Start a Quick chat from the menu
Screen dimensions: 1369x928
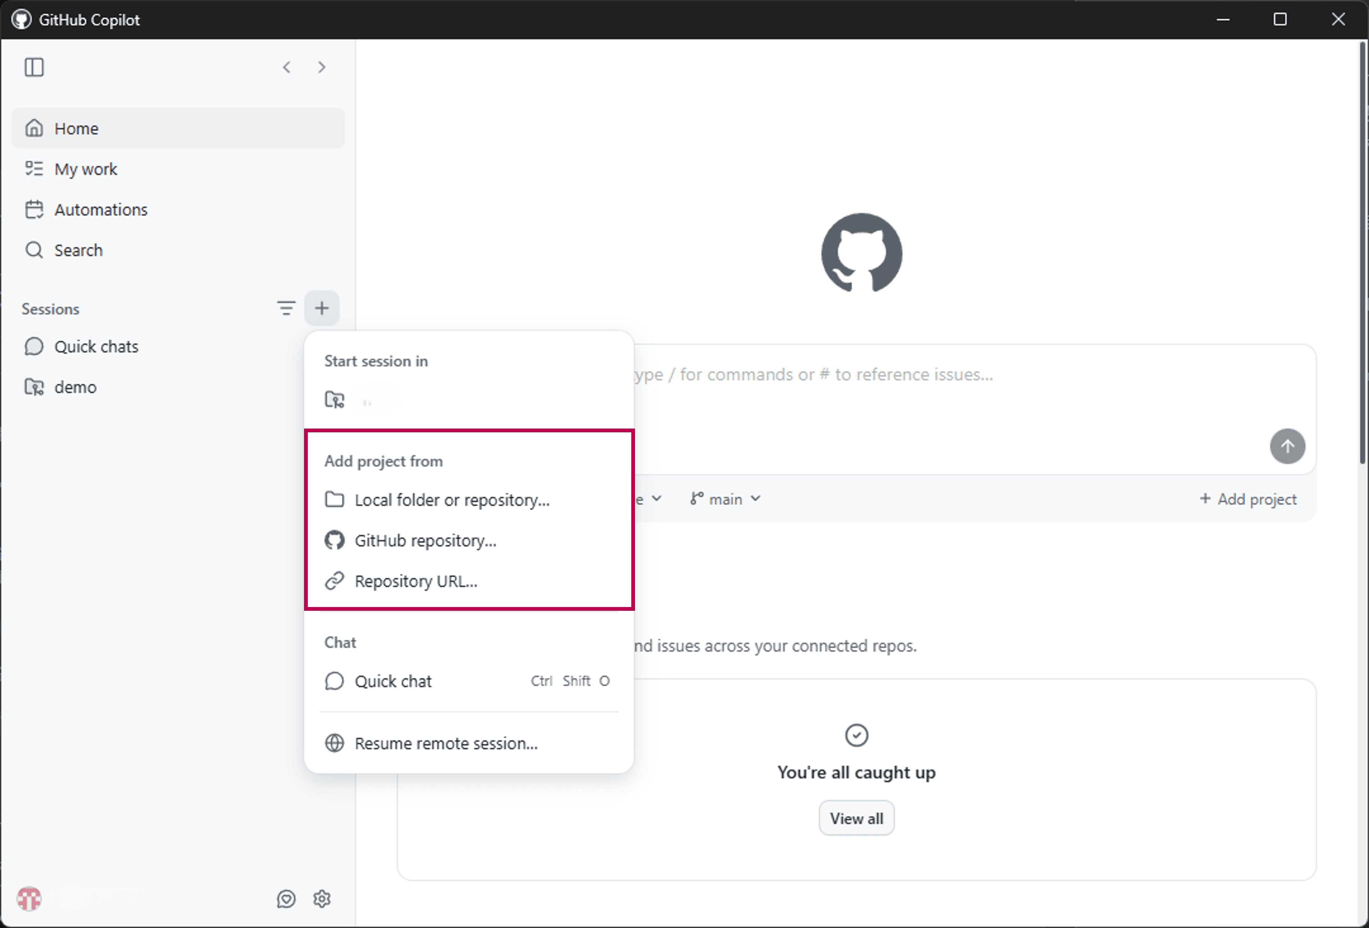(469, 681)
